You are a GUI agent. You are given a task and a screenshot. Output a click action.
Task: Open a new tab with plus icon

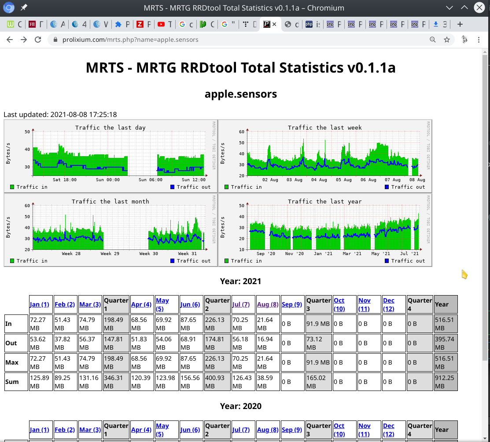460,24
